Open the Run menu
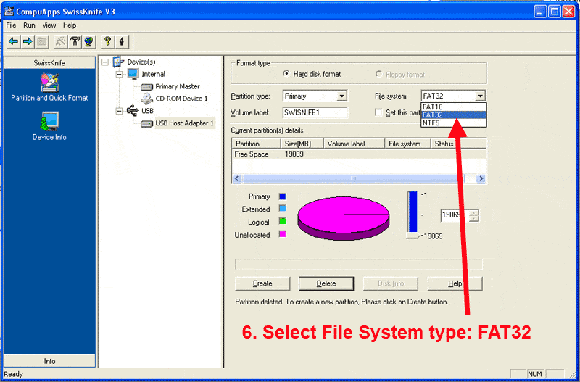 click(29, 25)
